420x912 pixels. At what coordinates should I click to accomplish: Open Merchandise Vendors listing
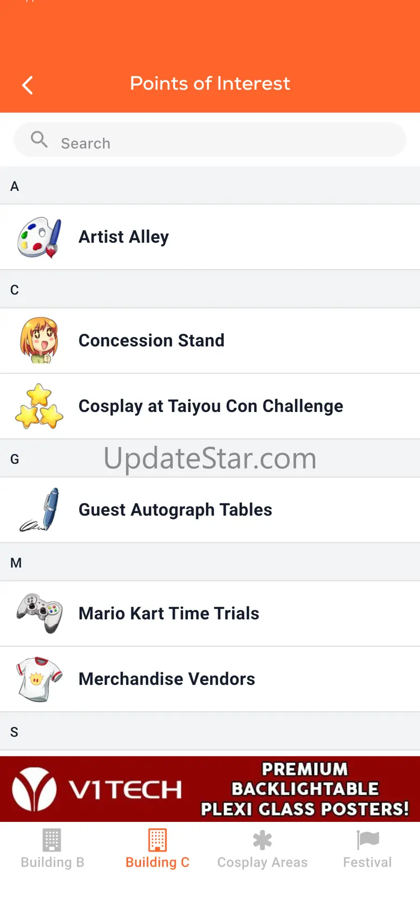pyautogui.click(x=166, y=679)
